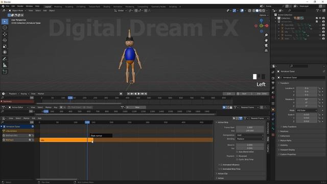This screenshot has height=184, width=327.
Task: Switch to the Animation workspace tab
Action: (118, 7)
